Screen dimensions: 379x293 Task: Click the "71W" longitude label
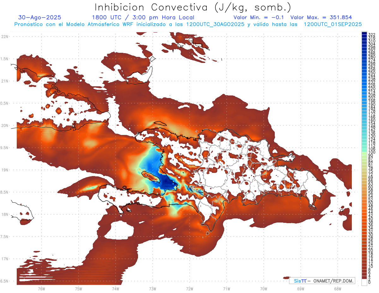pyautogui.click(x=226, y=289)
